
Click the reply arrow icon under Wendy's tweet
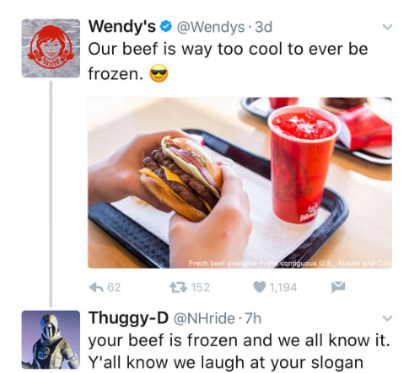(x=96, y=287)
